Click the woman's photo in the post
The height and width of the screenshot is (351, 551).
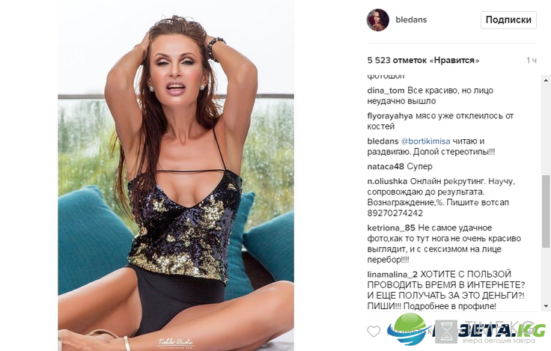(x=176, y=175)
